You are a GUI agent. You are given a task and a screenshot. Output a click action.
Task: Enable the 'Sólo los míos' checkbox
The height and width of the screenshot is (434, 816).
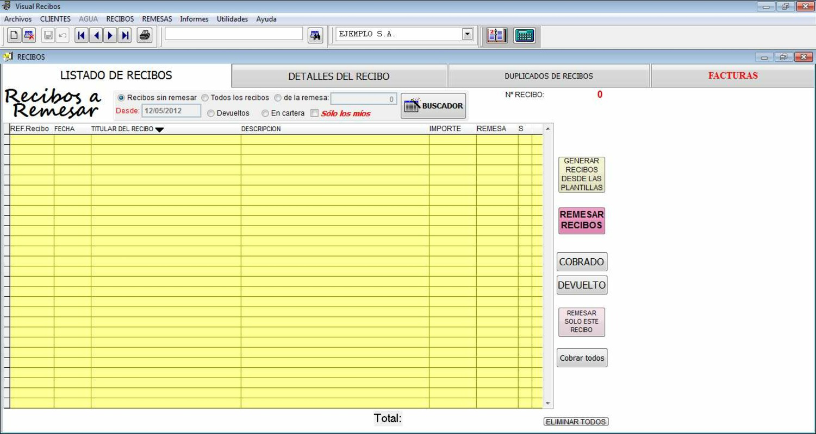click(x=314, y=113)
